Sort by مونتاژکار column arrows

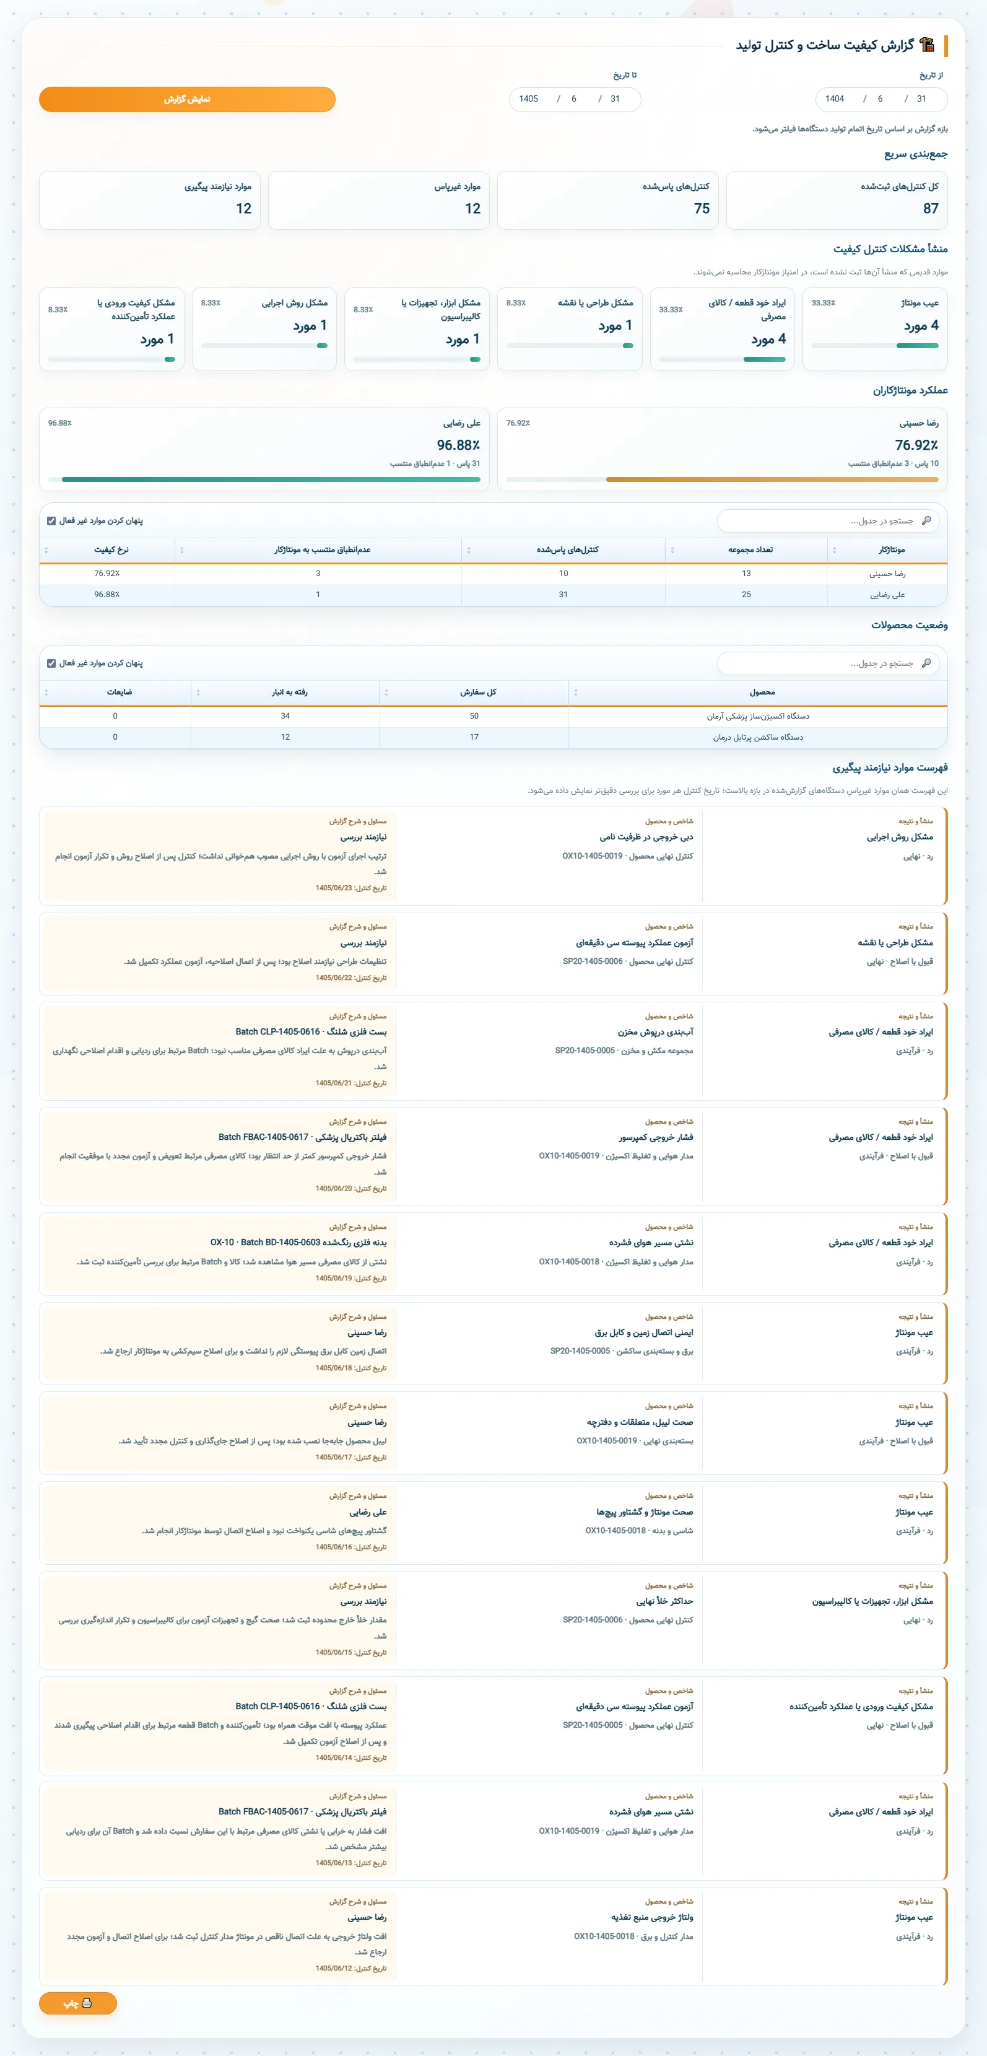835,550
